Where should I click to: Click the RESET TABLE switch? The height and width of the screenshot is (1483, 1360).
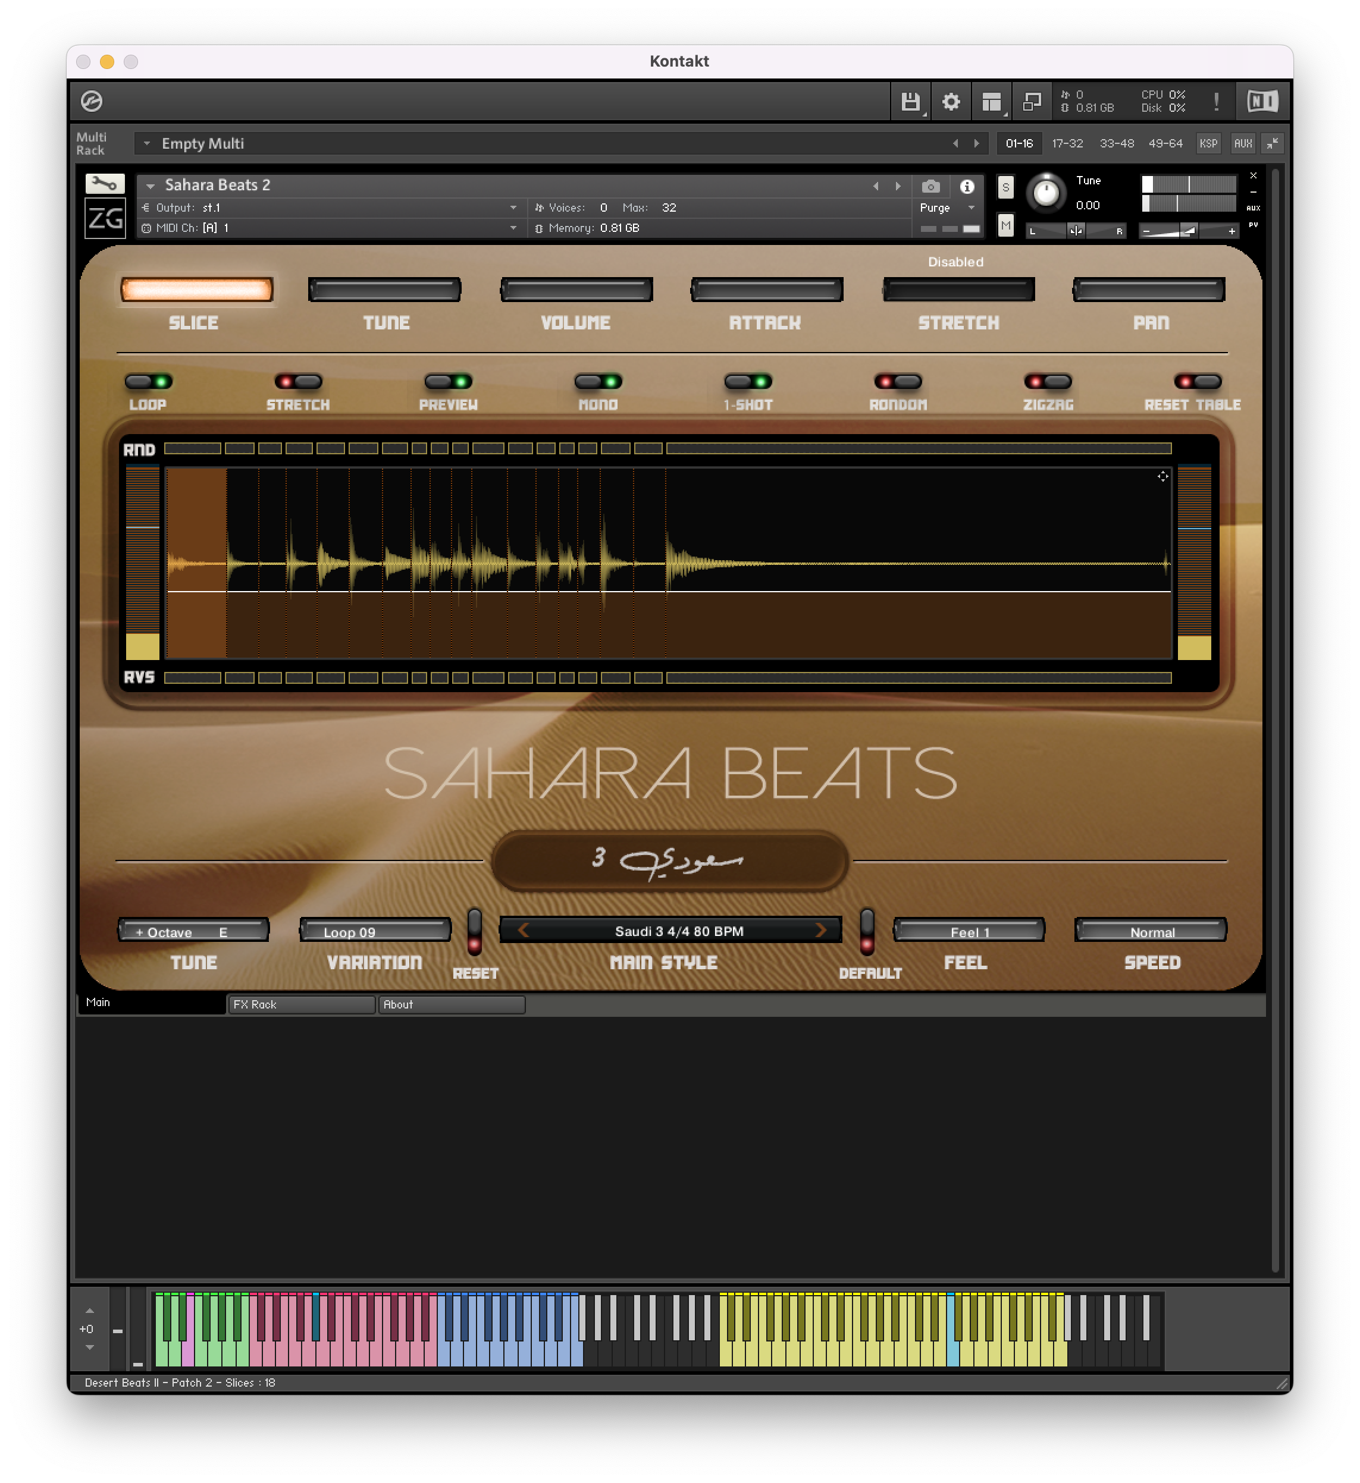1198,381
